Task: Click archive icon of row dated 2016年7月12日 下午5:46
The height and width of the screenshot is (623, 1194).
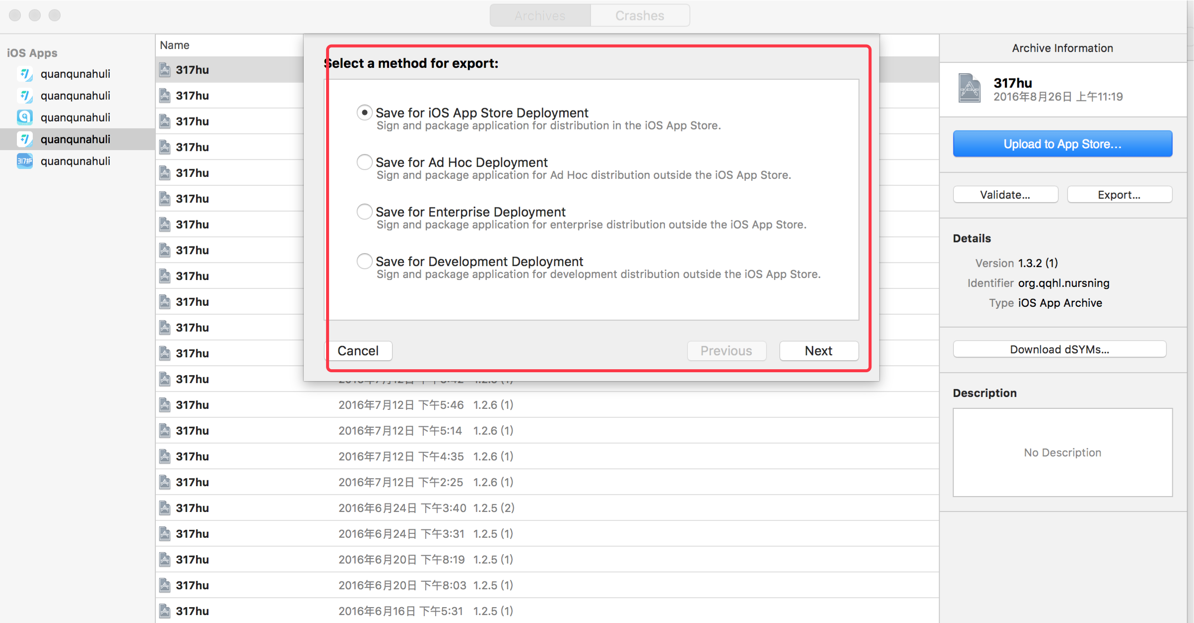Action: point(165,405)
